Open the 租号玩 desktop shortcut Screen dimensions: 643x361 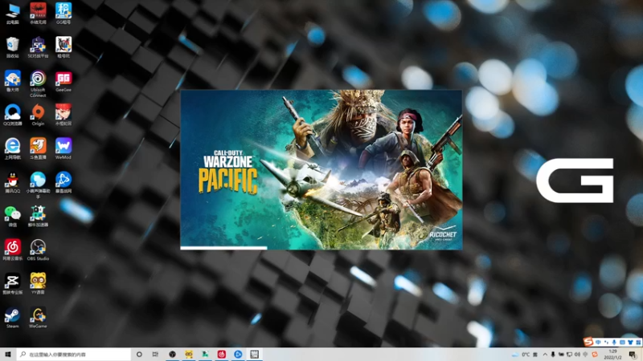point(63,47)
